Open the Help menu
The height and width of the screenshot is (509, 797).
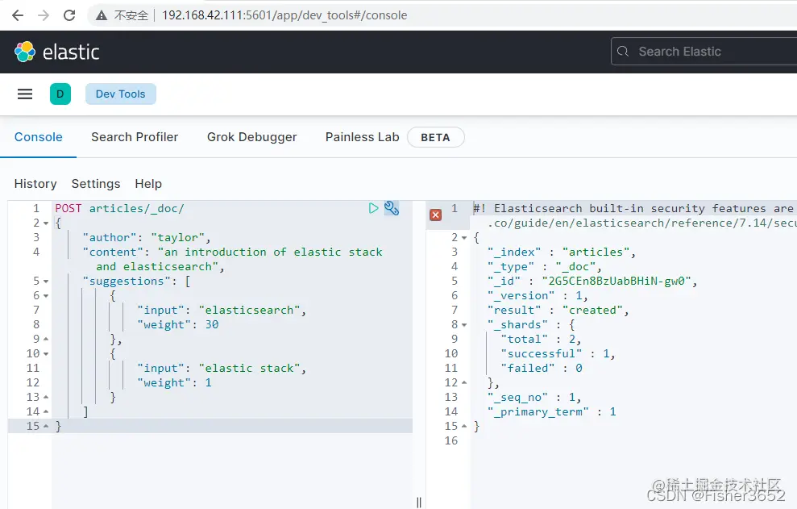click(x=148, y=184)
